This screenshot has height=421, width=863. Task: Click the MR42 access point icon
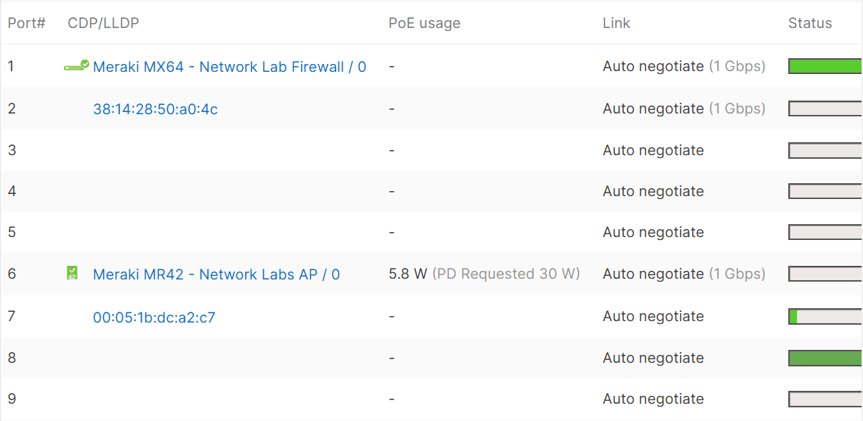(x=72, y=273)
